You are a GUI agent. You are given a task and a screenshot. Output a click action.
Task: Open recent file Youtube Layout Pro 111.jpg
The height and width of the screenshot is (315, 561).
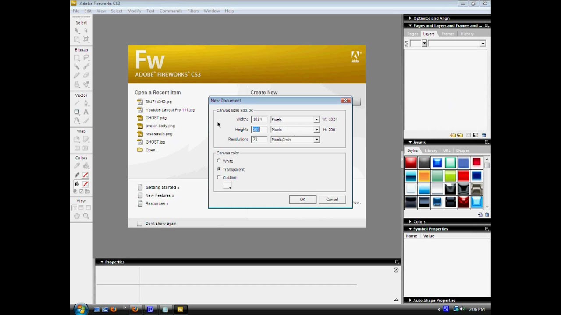[x=170, y=110]
